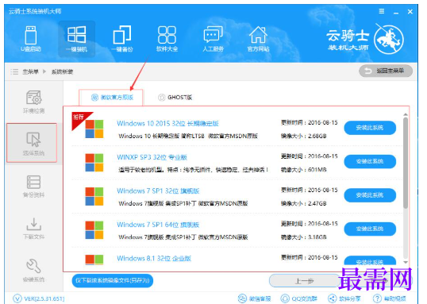Click the system list scrollbar thumb
This screenshot has height=304, width=427.
(406, 163)
